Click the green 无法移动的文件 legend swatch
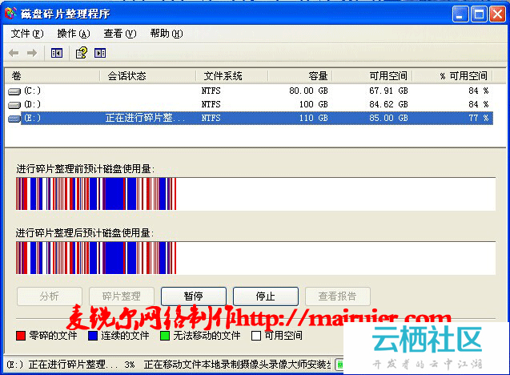 pos(165,336)
